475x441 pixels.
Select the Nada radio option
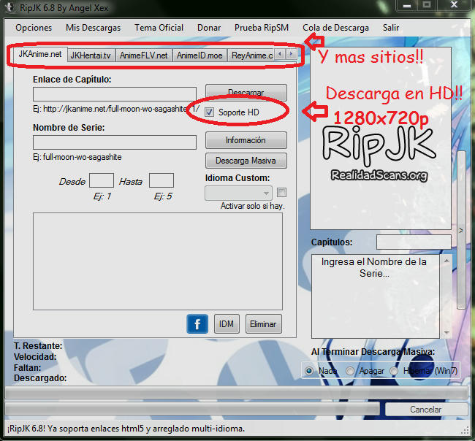tap(309, 370)
